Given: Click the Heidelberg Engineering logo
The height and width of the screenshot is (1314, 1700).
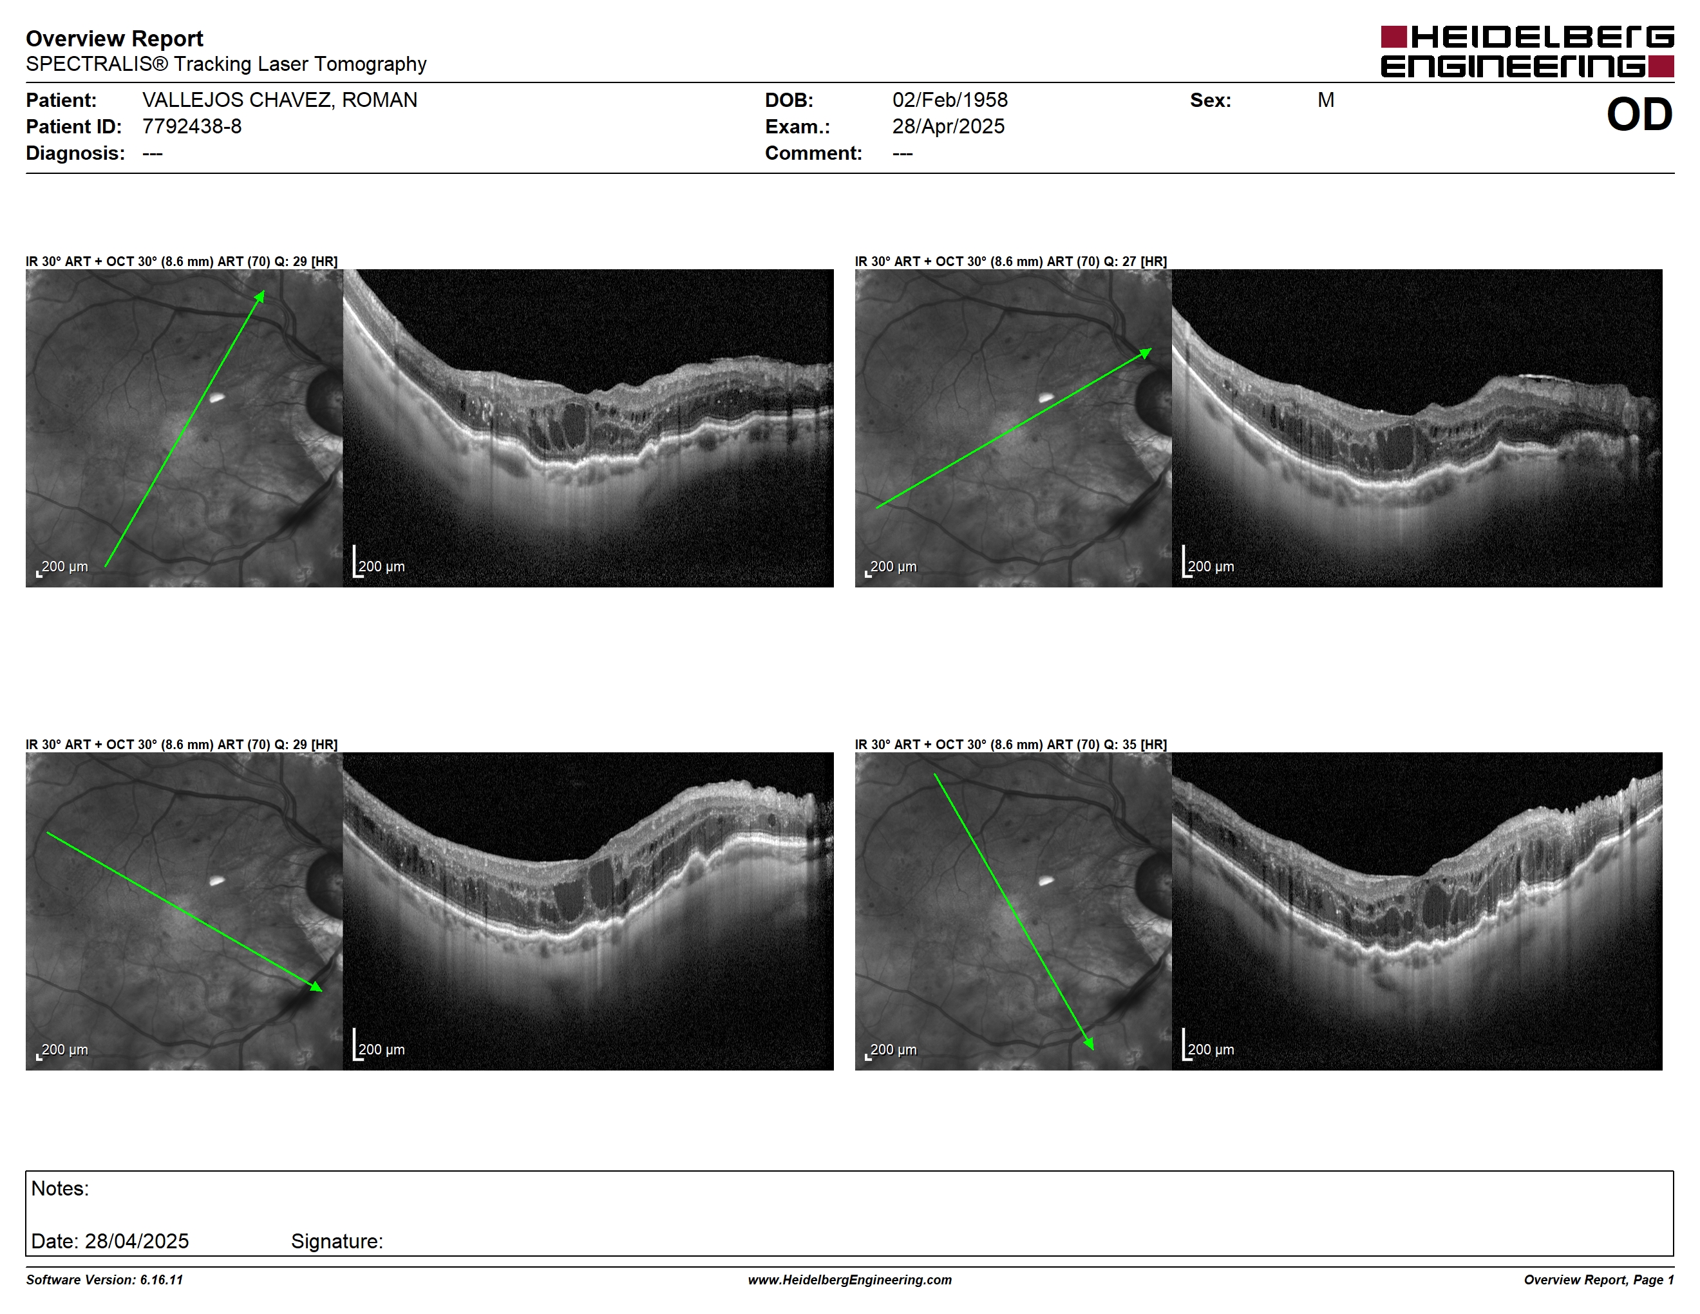Looking at the screenshot, I should (x=1527, y=52).
